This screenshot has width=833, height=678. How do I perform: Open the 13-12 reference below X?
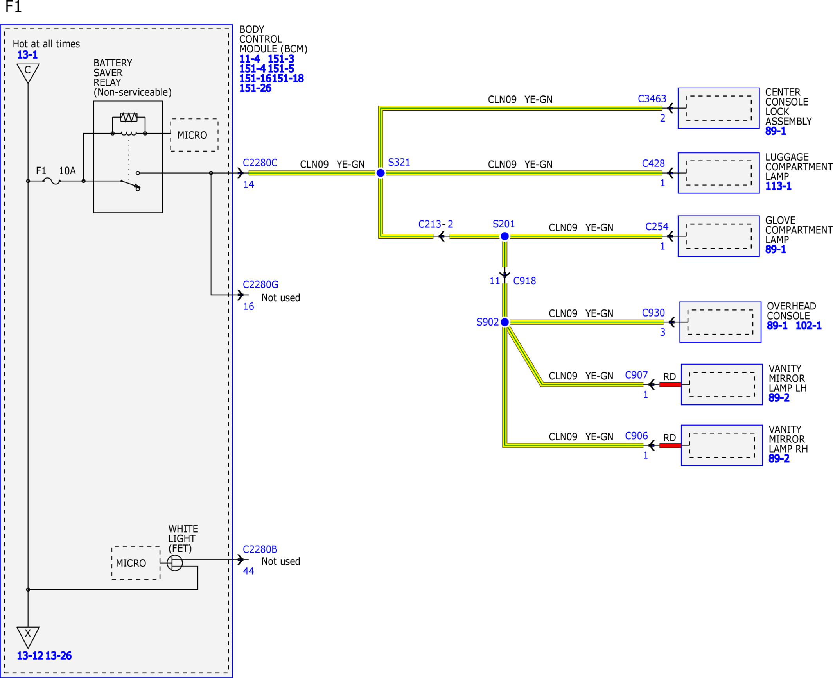click(30, 656)
